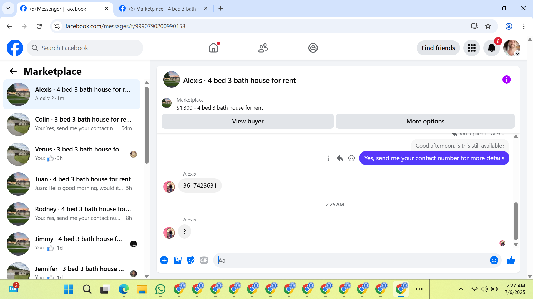Viewport: 533px width, 299px height.
Task: Open the emoji picker in message box
Action: pos(494,261)
